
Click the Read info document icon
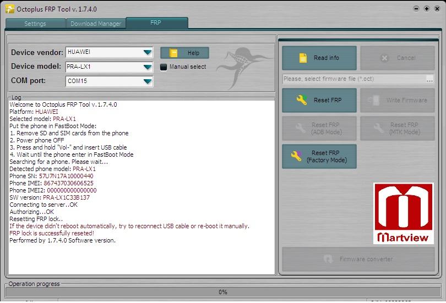click(302, 58)
